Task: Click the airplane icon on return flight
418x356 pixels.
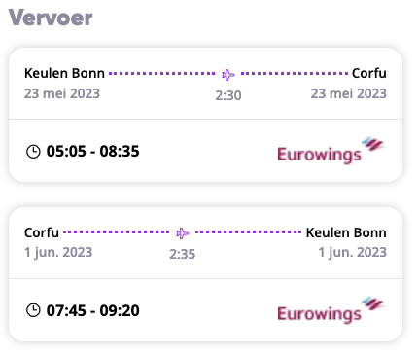Action: [x=183, y=233]
